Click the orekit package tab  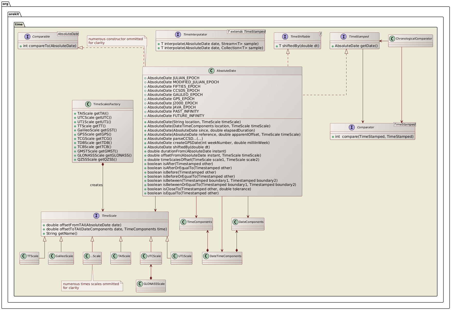click(14, 14)
